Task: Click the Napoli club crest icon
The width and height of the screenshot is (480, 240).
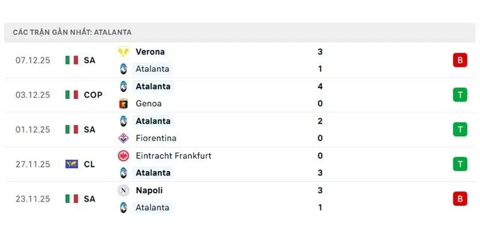Action: coord(124,190)
